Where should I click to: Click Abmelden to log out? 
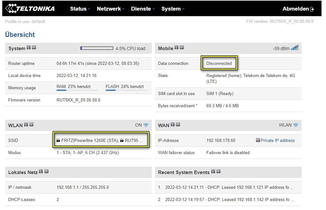[298, 9]
